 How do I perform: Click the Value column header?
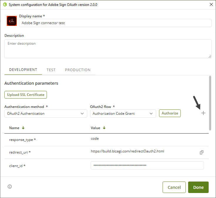point(95,128)
